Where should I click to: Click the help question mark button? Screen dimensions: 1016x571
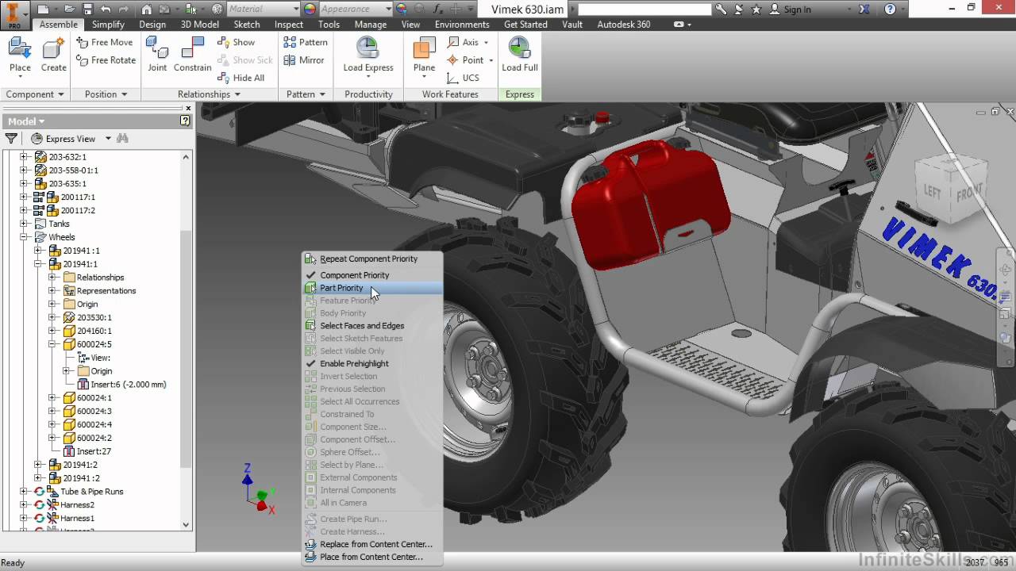coord(890,10)
